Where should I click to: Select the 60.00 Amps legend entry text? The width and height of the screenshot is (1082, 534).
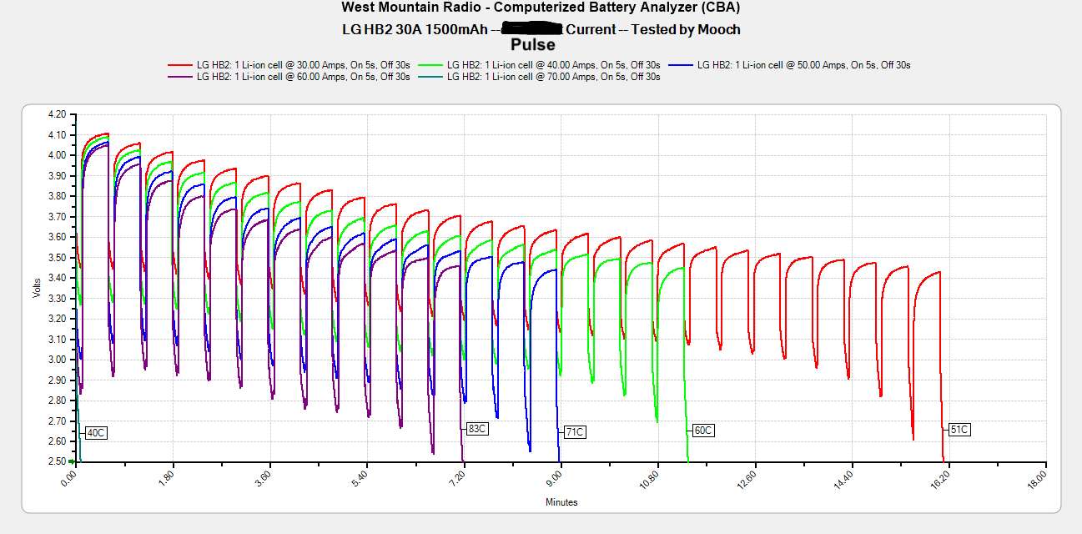[303, 77]
